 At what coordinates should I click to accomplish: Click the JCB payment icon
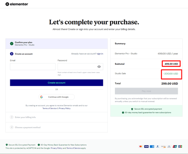tap(180, 147)
